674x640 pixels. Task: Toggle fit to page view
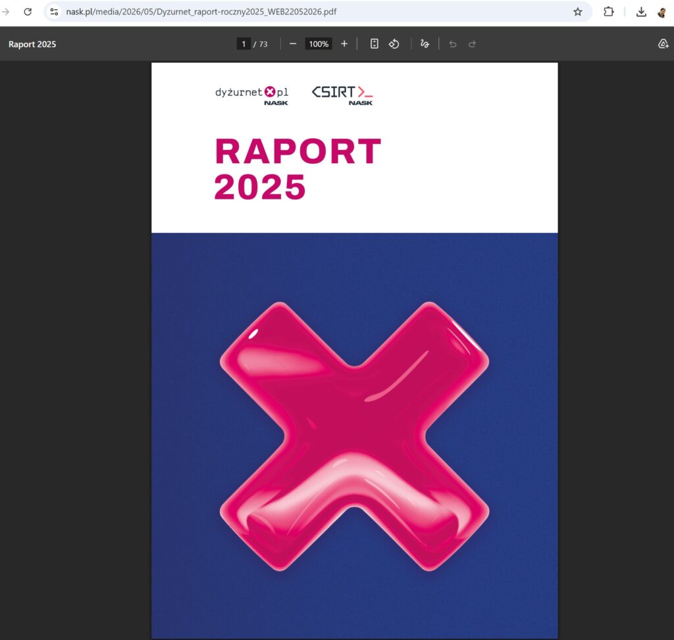click(x=375, y=44)
